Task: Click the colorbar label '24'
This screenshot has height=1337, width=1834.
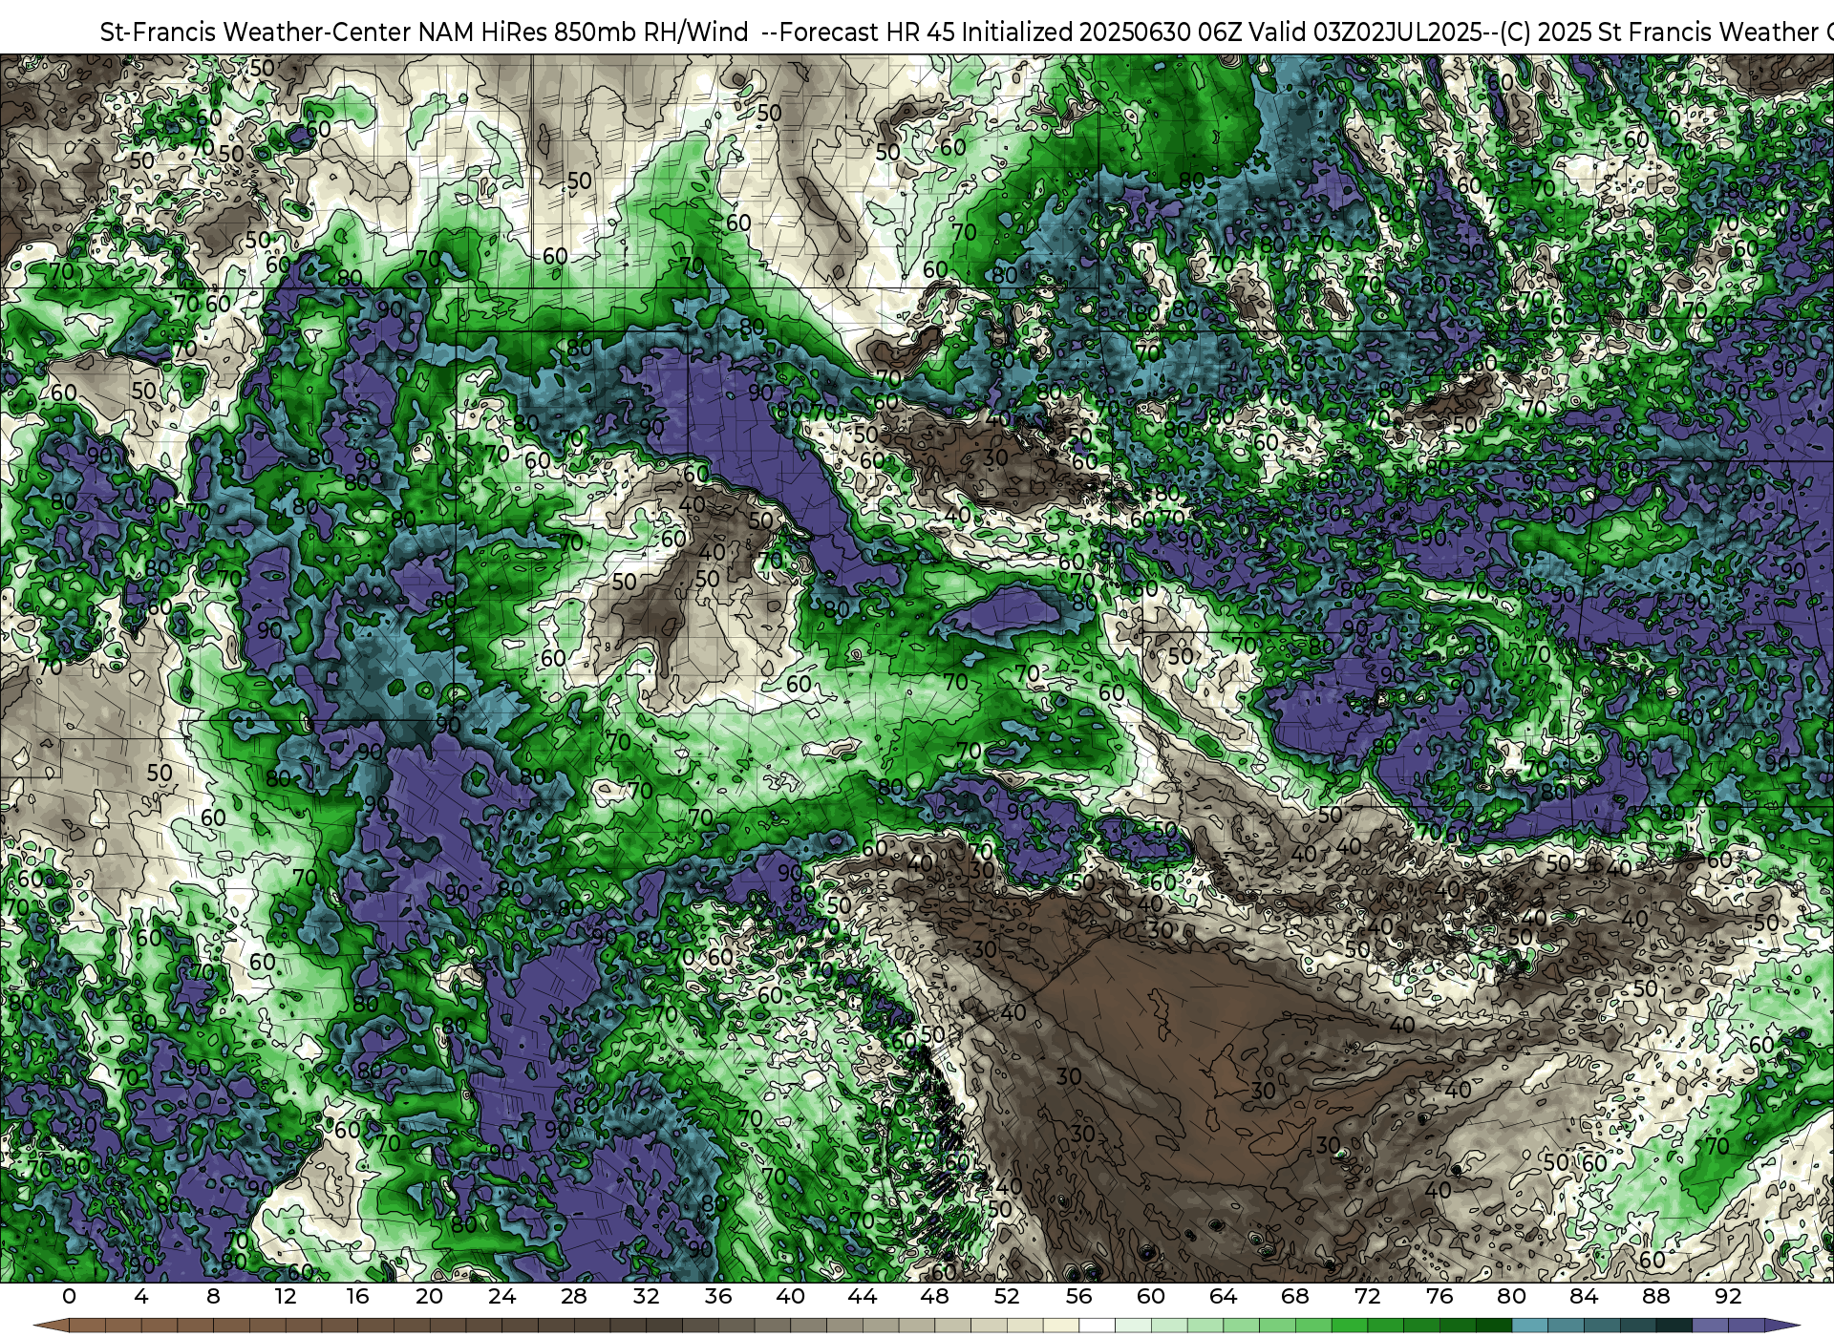Action: point(501,1296)
